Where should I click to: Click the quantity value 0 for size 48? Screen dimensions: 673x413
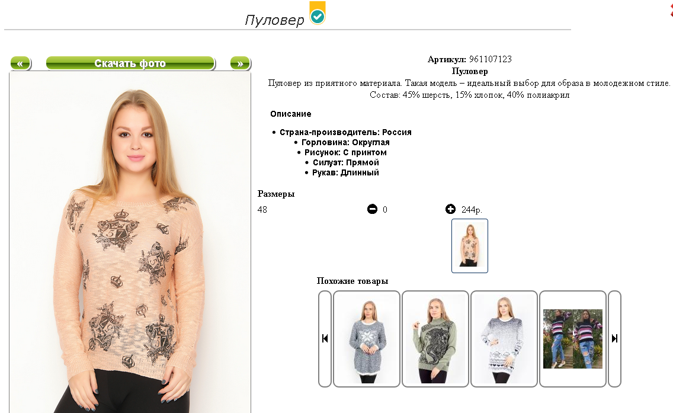point(385,210)
